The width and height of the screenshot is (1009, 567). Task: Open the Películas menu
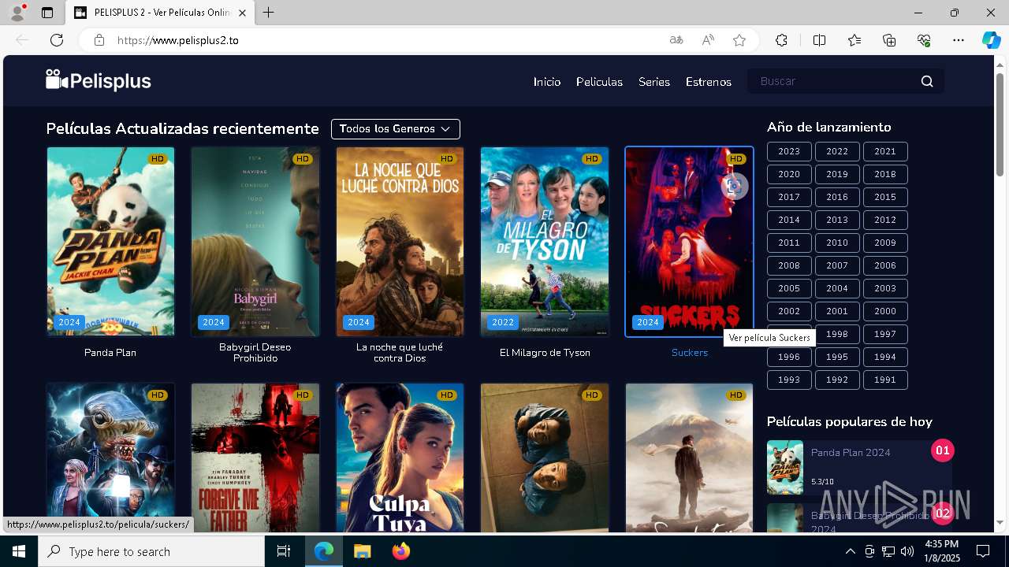pyautogui.click(x=599, y=82)
